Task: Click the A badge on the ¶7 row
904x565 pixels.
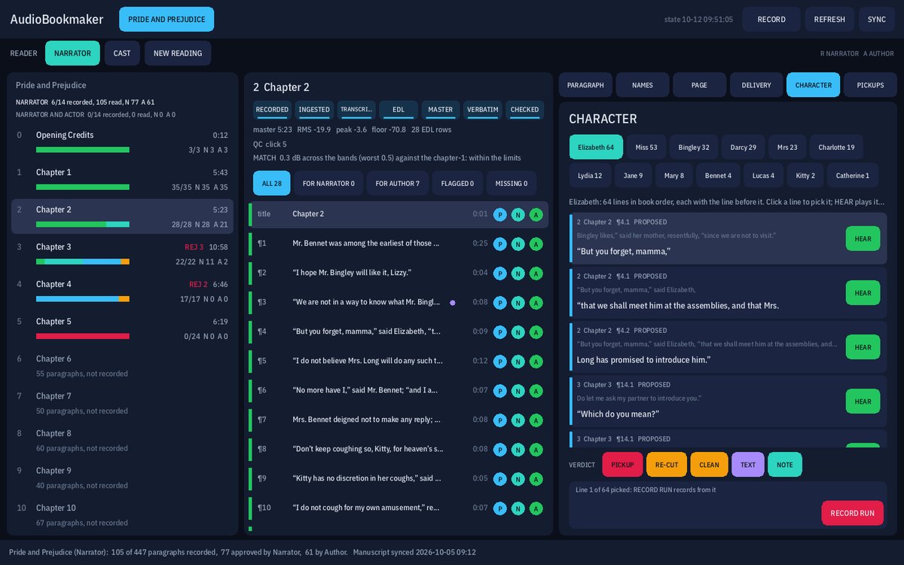Action: (536, 420)
